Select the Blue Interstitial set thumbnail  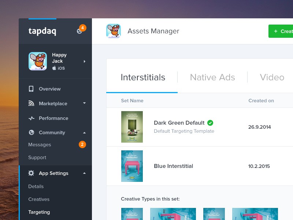tap(132, 166)
